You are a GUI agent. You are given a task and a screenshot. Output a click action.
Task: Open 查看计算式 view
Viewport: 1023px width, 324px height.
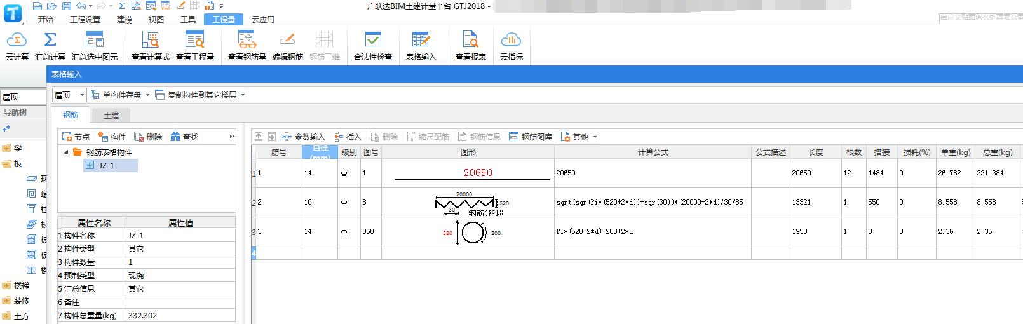[x=151, y=46]
